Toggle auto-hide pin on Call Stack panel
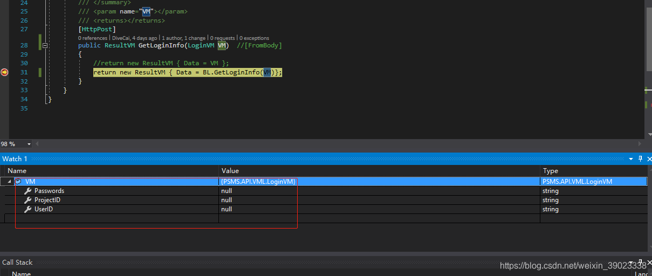The height and width of the screenshot is (276, 652). (640, 263)
